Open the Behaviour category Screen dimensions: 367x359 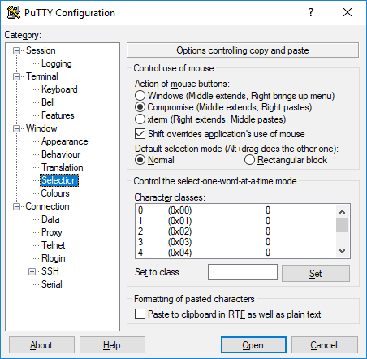(61, 154)
